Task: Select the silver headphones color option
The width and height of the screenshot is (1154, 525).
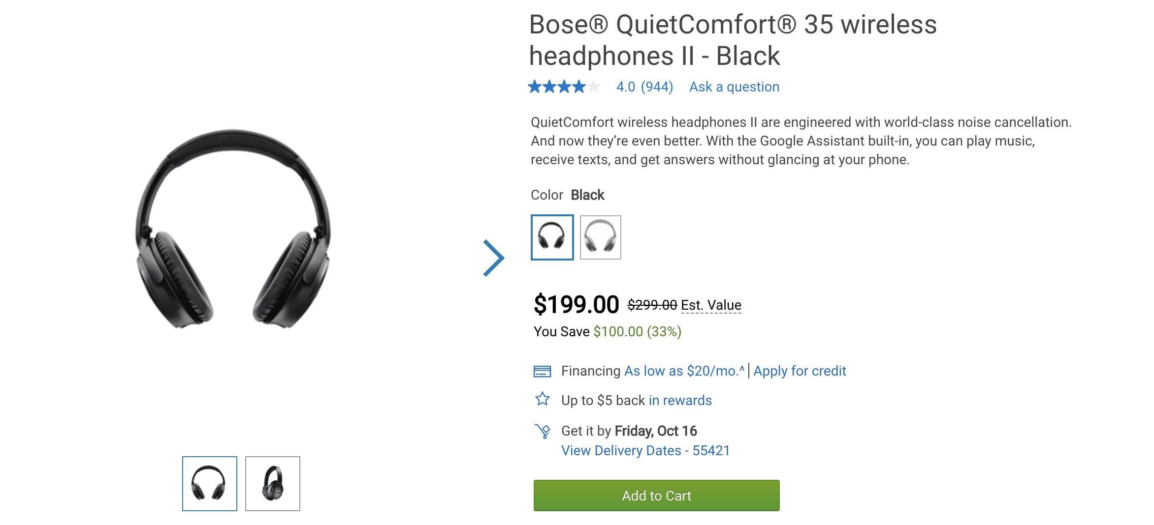Action: point(599,238)
